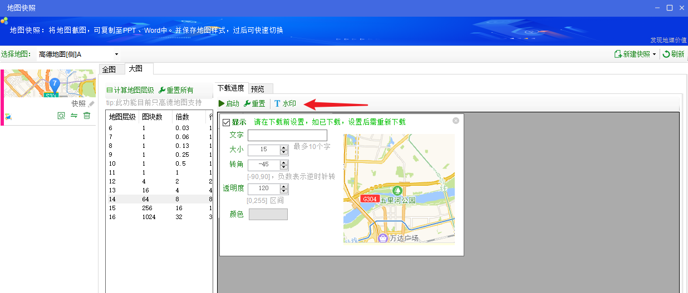Toggle the 显示 checkbox
688x293 pixels.
[226, 122]
